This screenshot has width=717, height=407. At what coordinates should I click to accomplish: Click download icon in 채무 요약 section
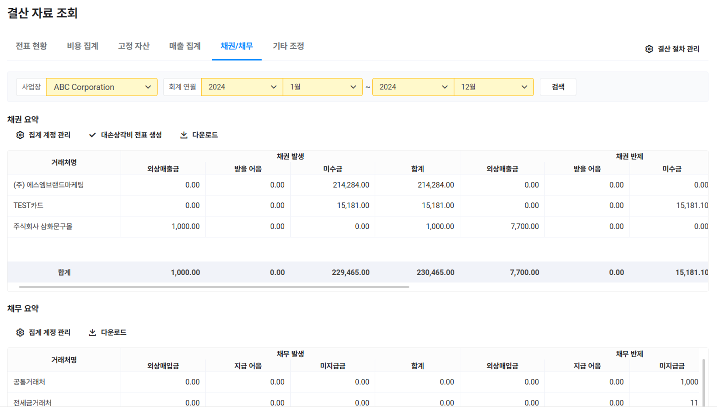(92, 332)
